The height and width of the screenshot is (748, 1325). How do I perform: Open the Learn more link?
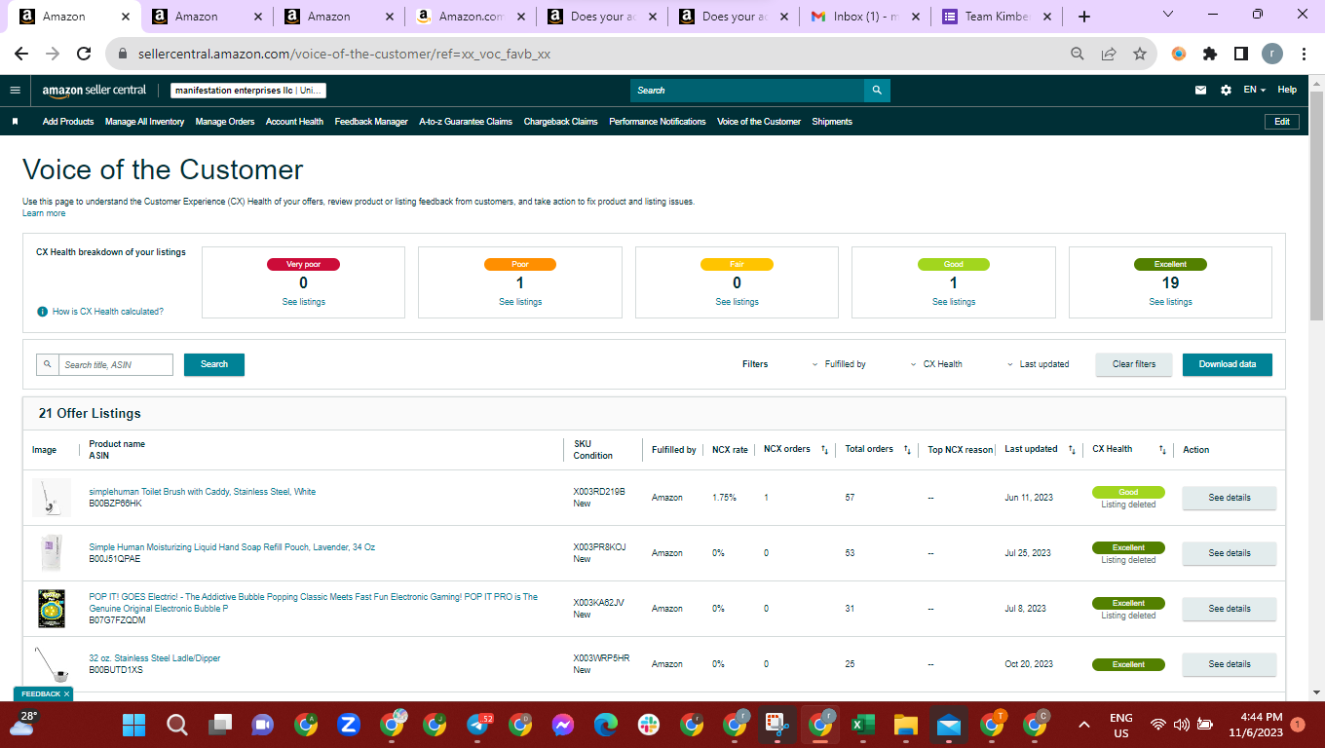[x=44, y=213]
